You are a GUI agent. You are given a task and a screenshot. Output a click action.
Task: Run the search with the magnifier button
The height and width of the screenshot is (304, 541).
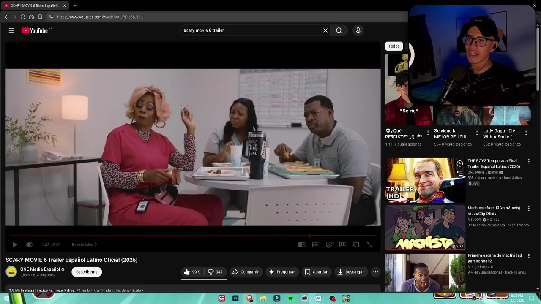click(x=339, y=30)
